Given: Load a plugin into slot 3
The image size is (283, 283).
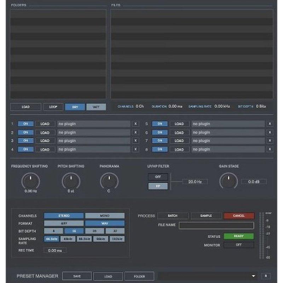Looking at the screenshot, I should point(45,141).
